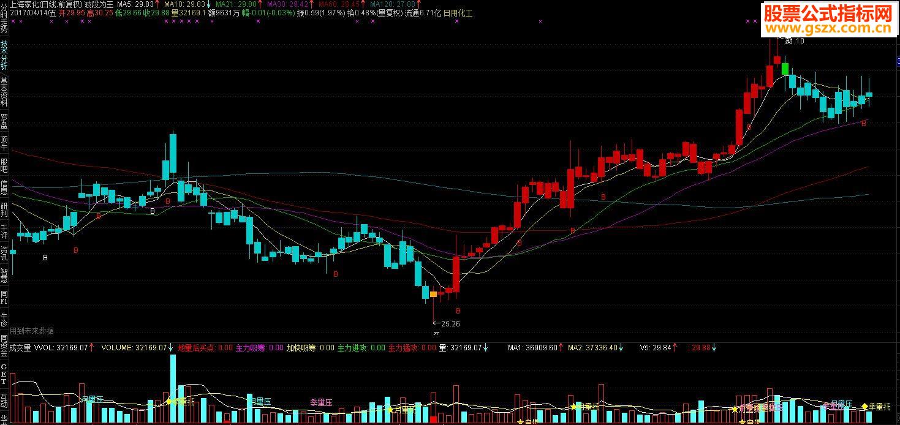Show the 信息 side tab
Screen dimensions: 900x425
tap(4, 187)
